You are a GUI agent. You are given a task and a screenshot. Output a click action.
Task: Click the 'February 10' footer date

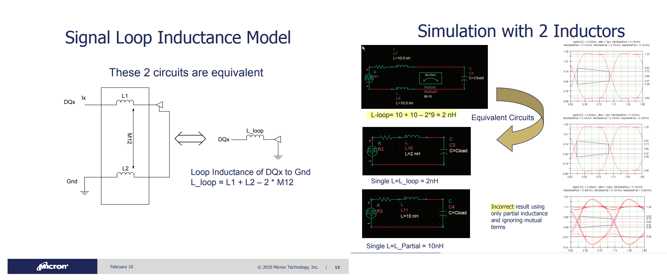point(122,267)
